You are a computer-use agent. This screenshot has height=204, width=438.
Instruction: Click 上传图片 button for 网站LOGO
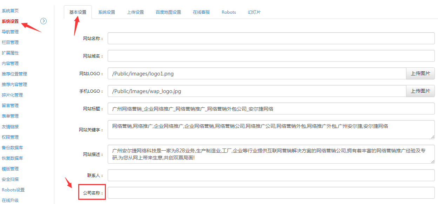click(x=420, y=74)
